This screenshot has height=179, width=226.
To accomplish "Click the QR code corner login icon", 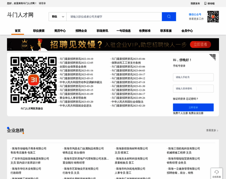I will [212, 57].
